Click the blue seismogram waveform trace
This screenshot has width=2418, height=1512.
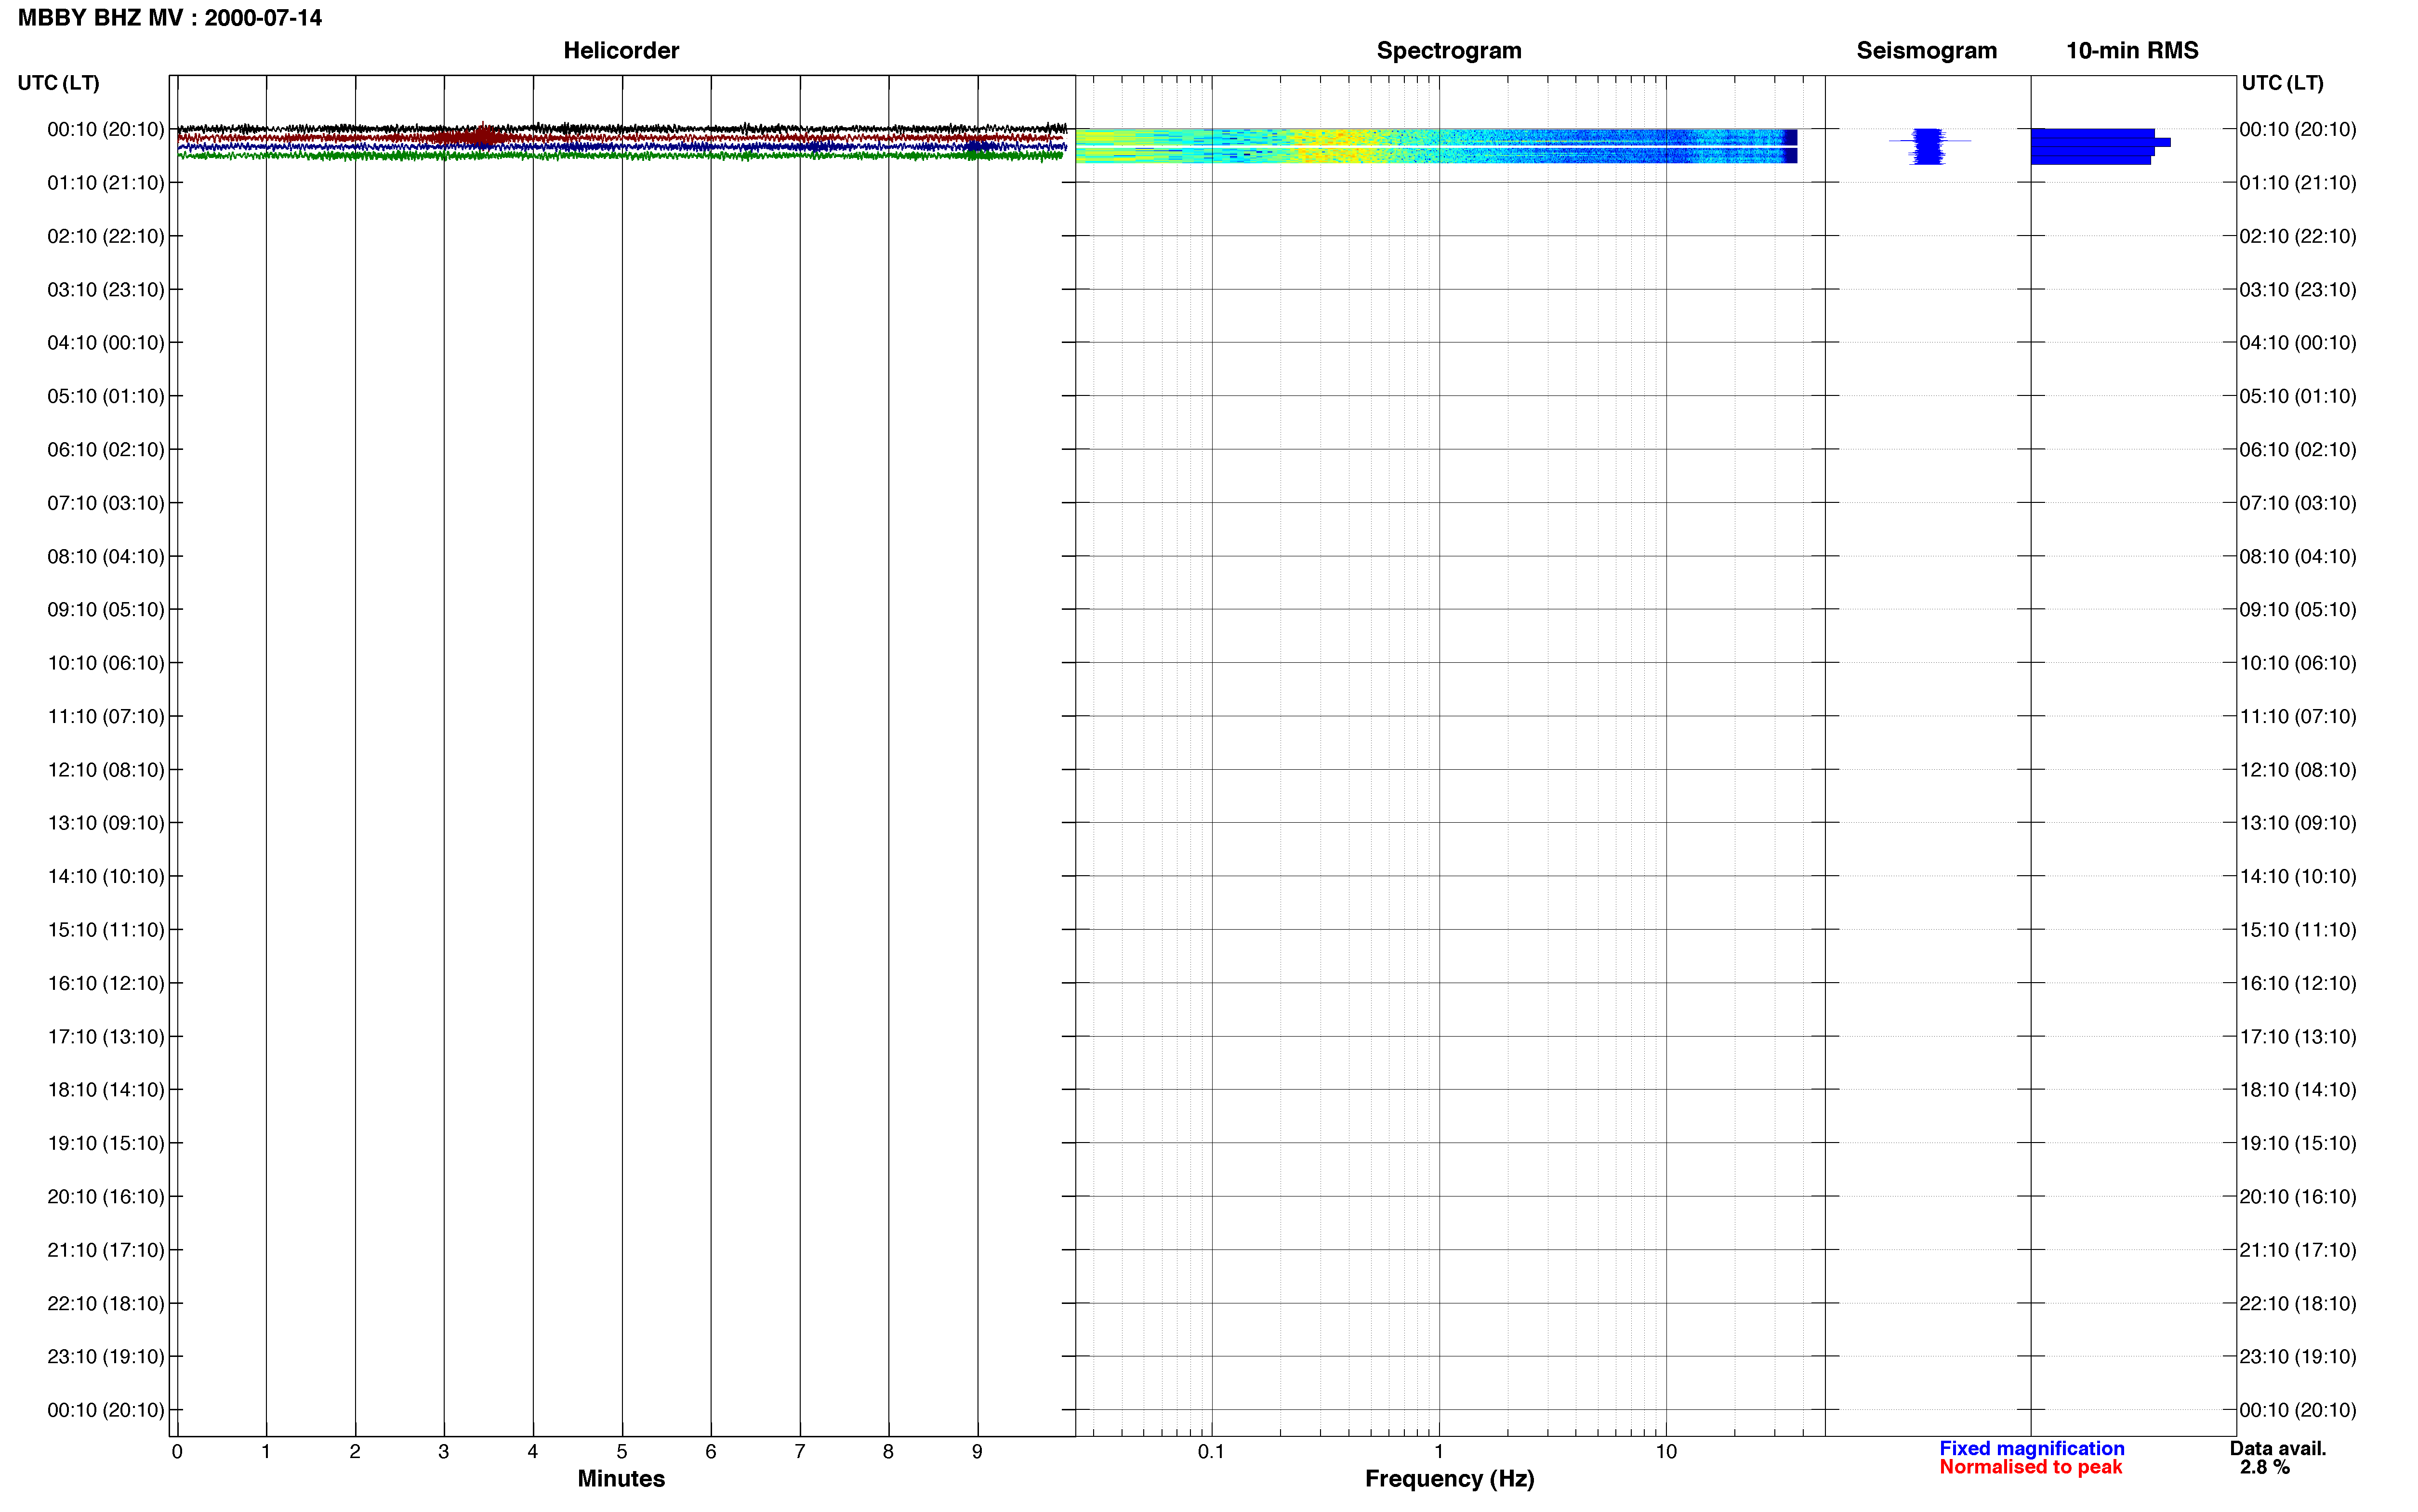(1928, 146)
